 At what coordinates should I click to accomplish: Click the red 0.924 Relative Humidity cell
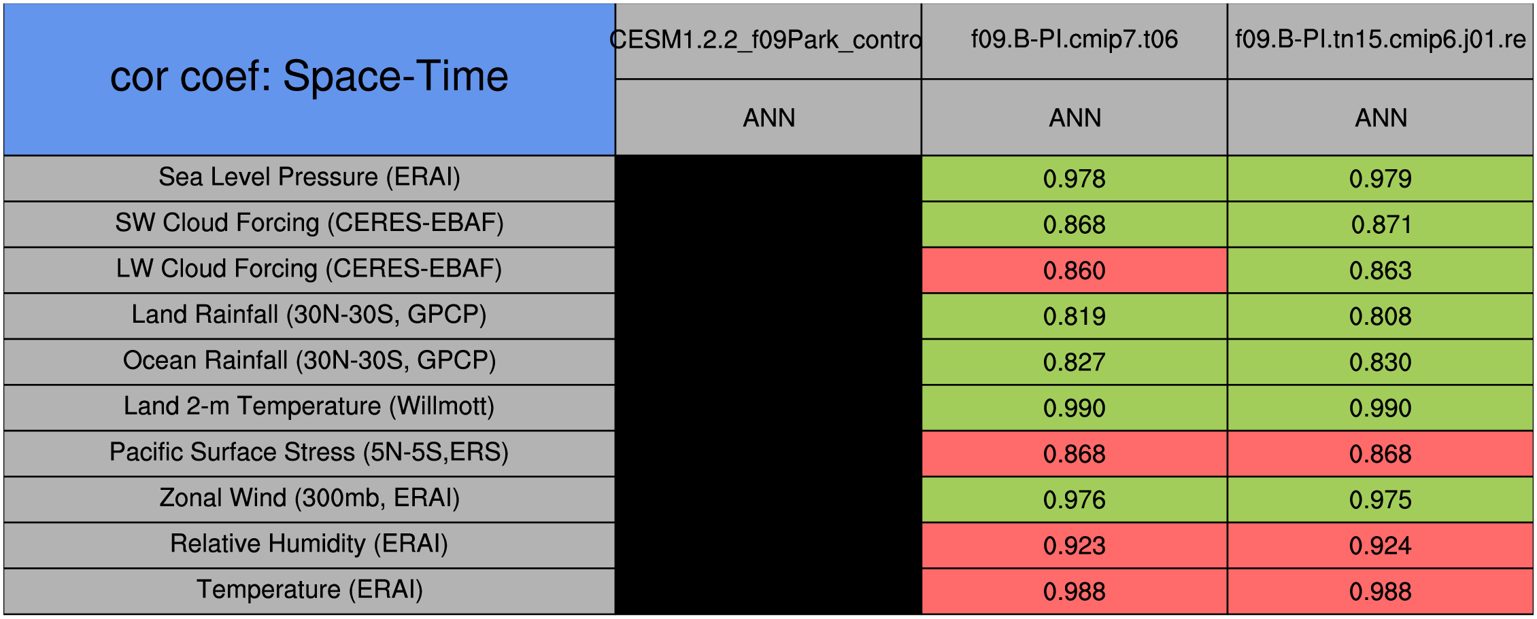tap(1381, 545)
